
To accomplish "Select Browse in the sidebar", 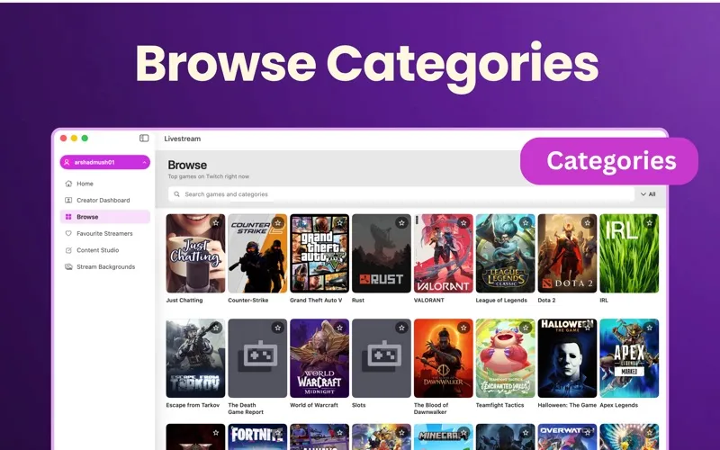I will (x=104, y=217).
